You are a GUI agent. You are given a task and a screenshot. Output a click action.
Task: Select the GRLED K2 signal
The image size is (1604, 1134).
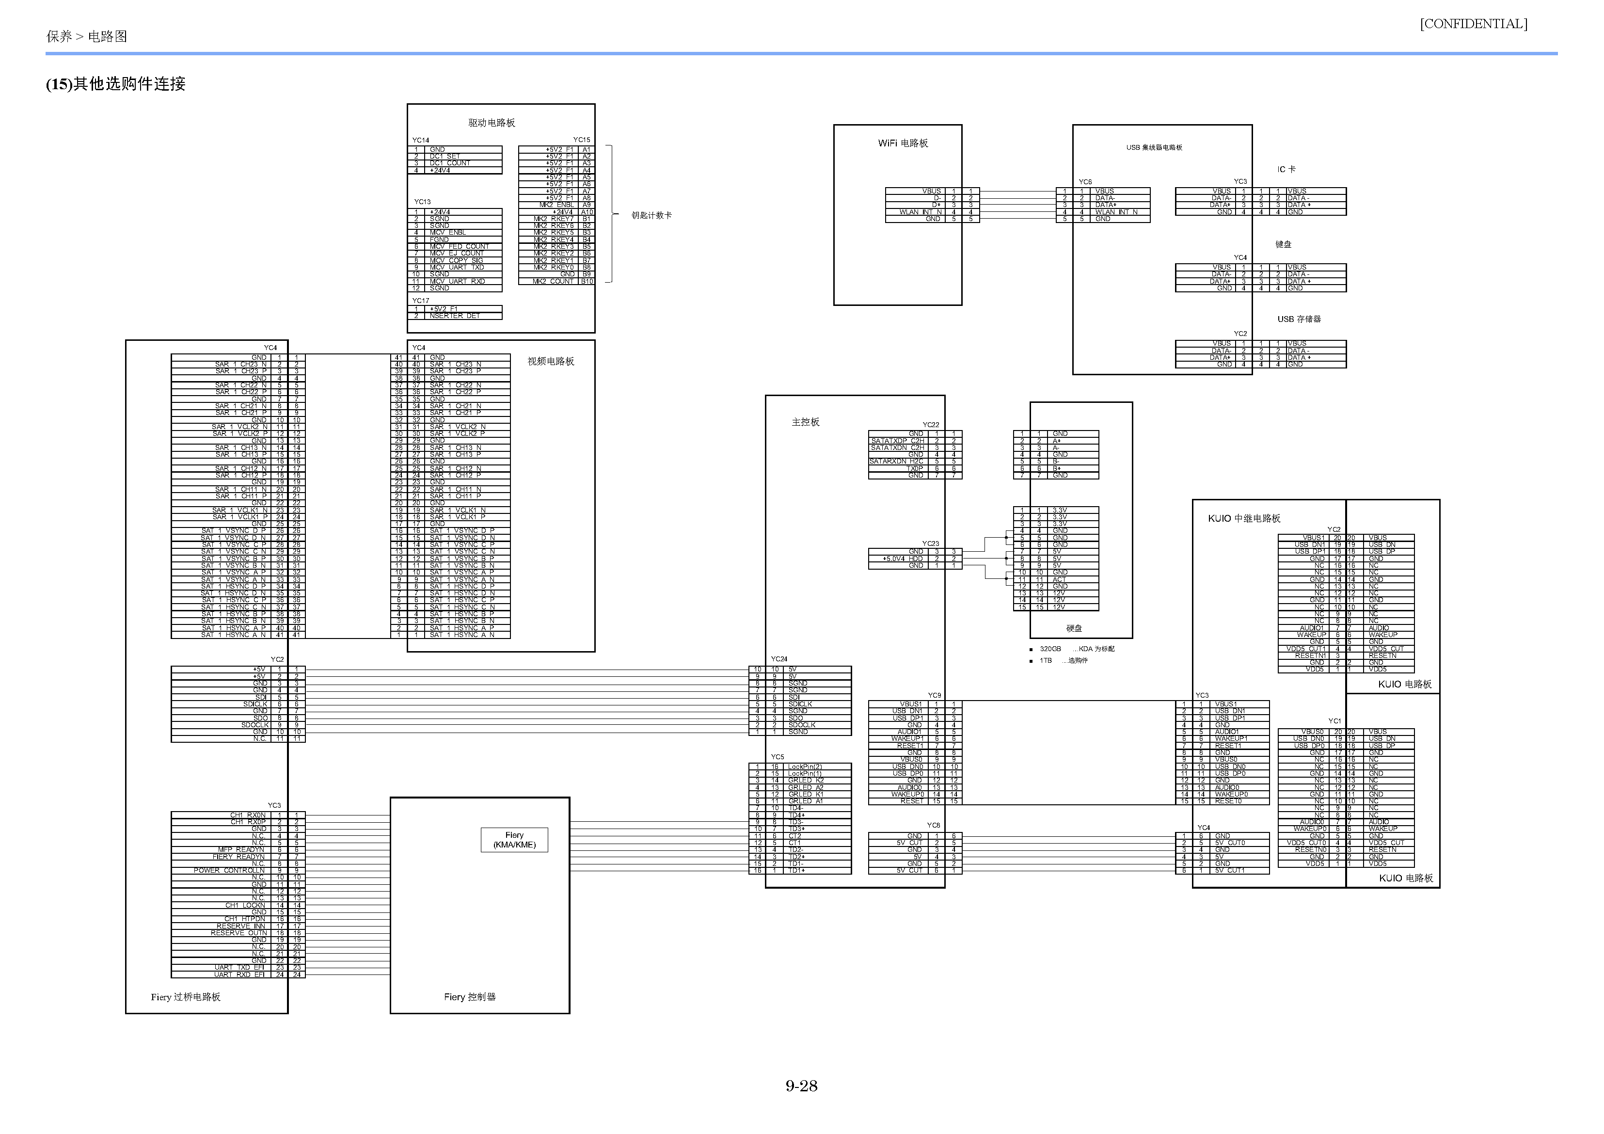click(x=806, y=781)
